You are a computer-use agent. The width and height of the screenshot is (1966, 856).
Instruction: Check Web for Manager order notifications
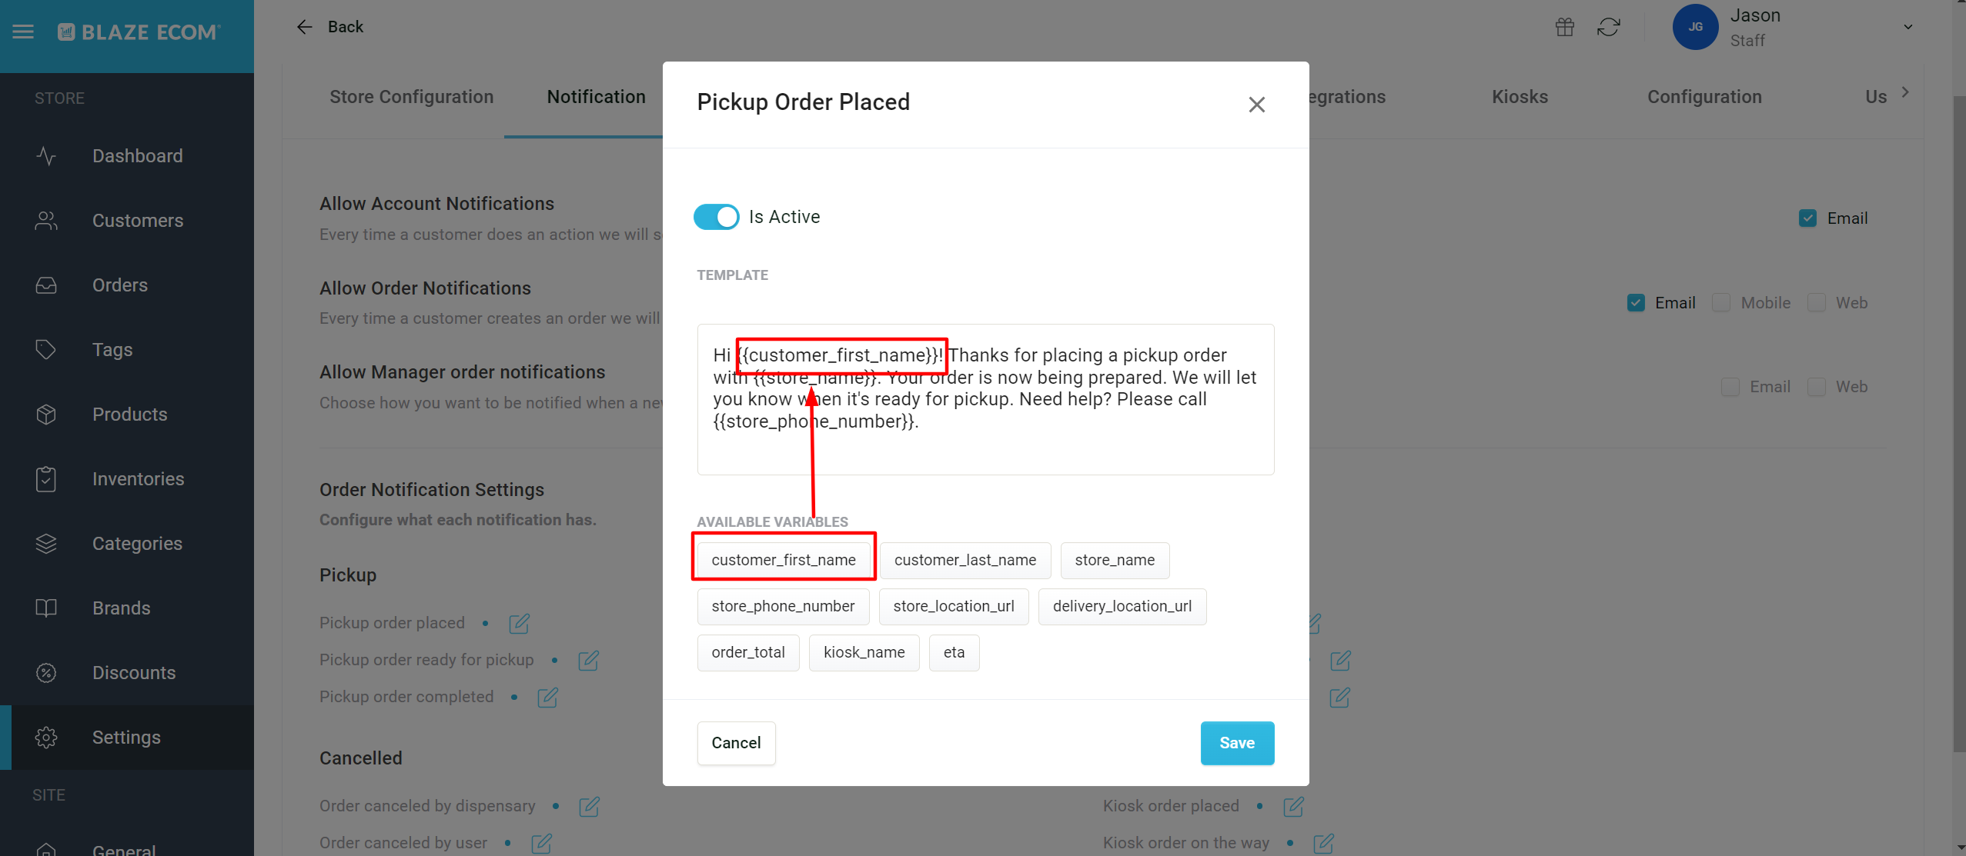(1816, 387)
